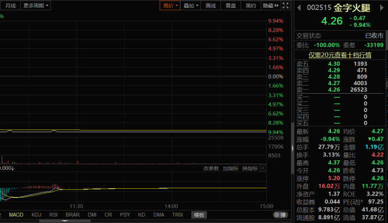Click the 复盘 replay button
The image size is (388, 223).
pyautogui.click(x=230, y=6)
